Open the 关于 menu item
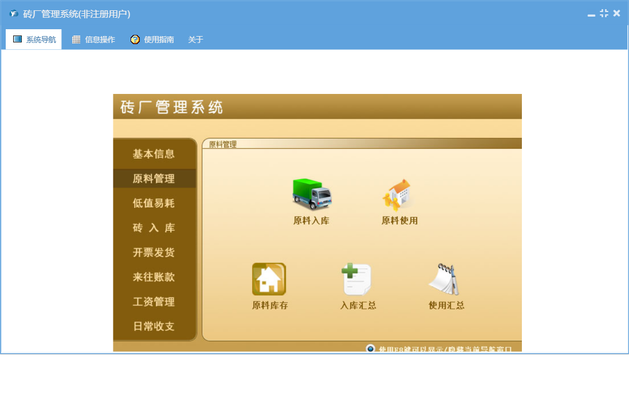 [x=195, y=40]
